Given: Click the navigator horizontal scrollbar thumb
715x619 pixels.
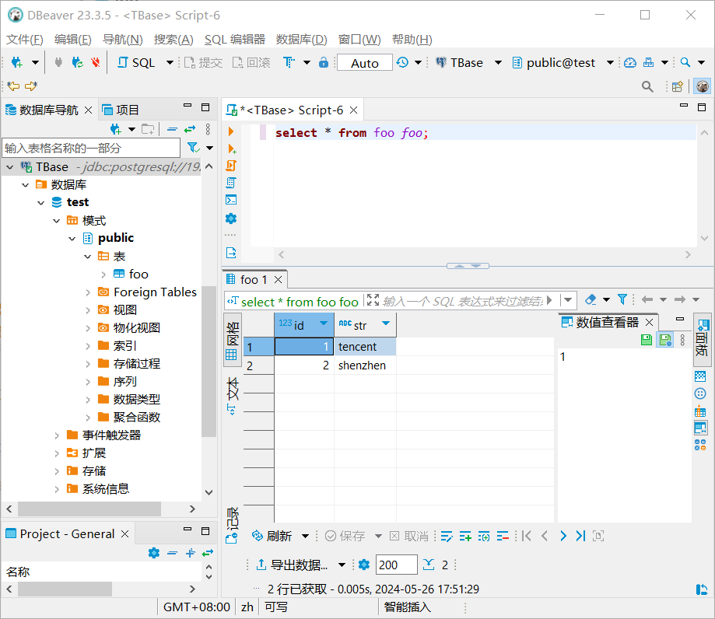Looking at the screenshot, I should coord(89,509).
